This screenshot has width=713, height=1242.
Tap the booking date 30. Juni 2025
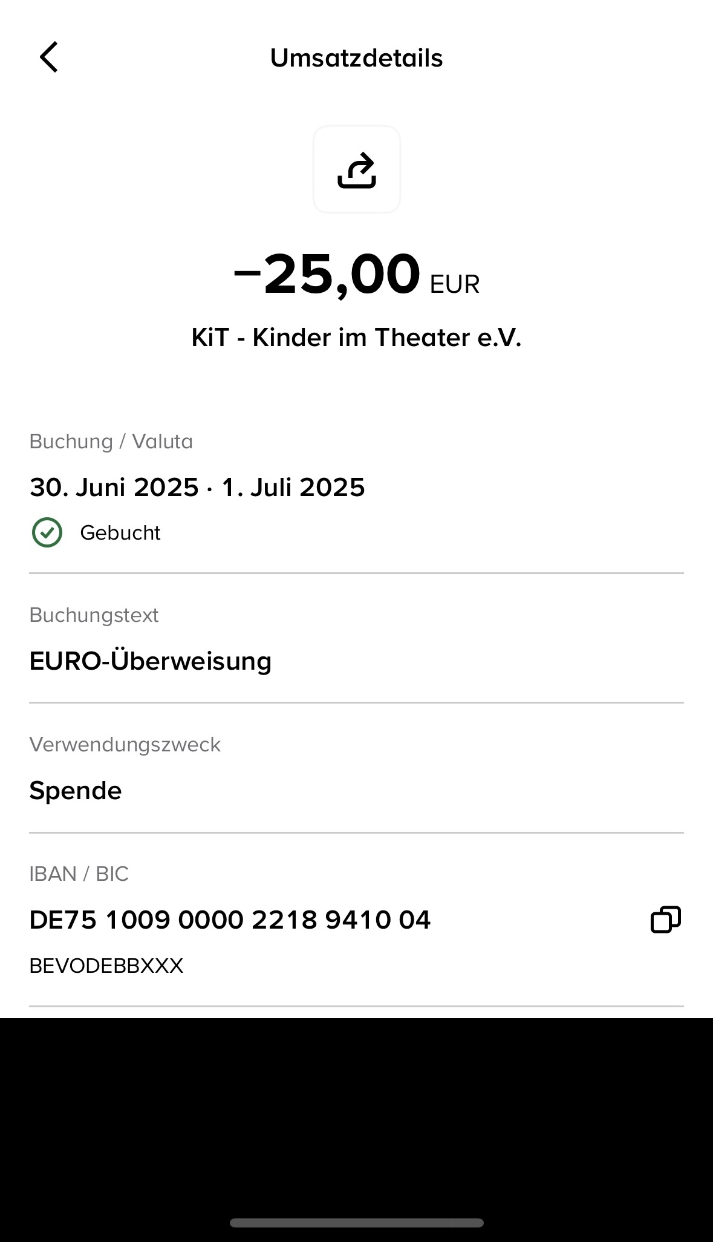[114, 488]
